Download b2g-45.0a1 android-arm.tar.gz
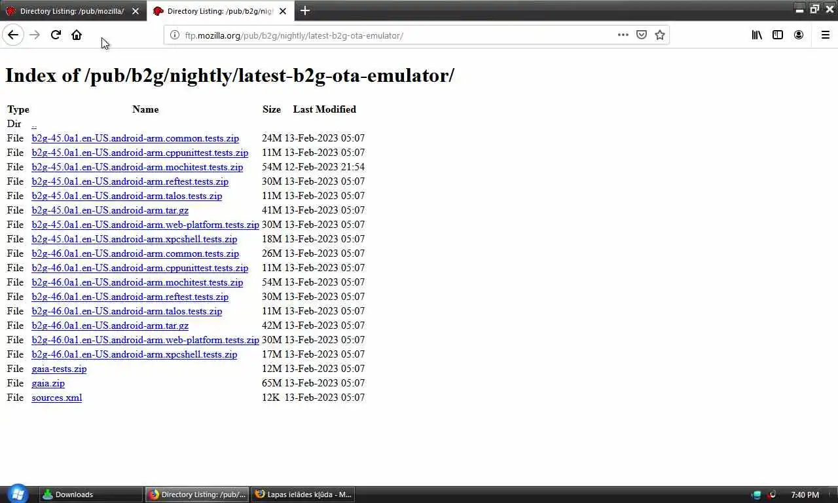Screen dimensions: 838x503 pos(110,210)
